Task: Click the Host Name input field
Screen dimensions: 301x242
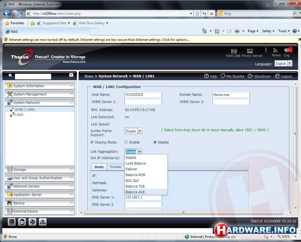Action: point(143,94)
